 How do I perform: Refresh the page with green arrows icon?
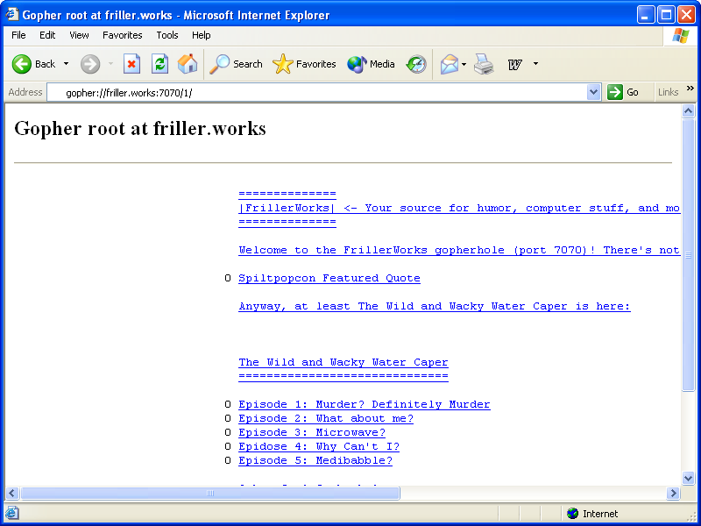[159, 64]
